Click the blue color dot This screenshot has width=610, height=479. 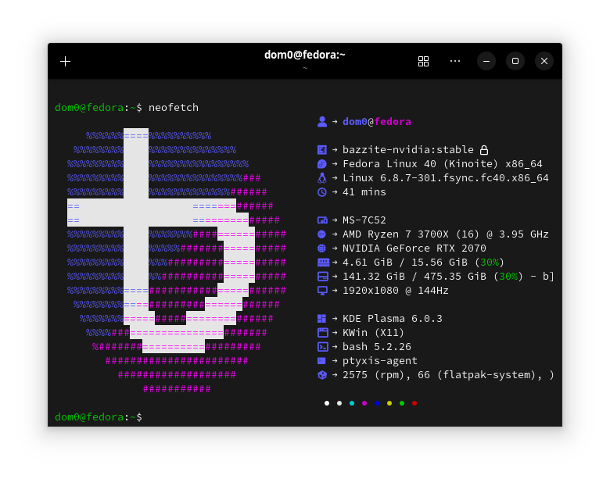coord(377,403)
